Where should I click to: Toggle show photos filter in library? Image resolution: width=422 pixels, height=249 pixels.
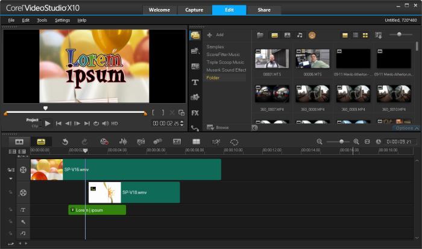tap(287, 35)
